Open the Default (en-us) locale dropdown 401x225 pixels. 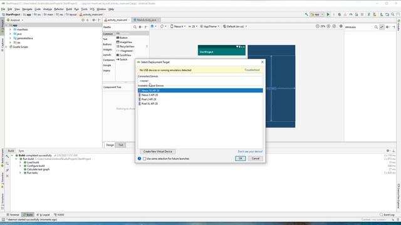pyautogui.click(x=235, y=26)
